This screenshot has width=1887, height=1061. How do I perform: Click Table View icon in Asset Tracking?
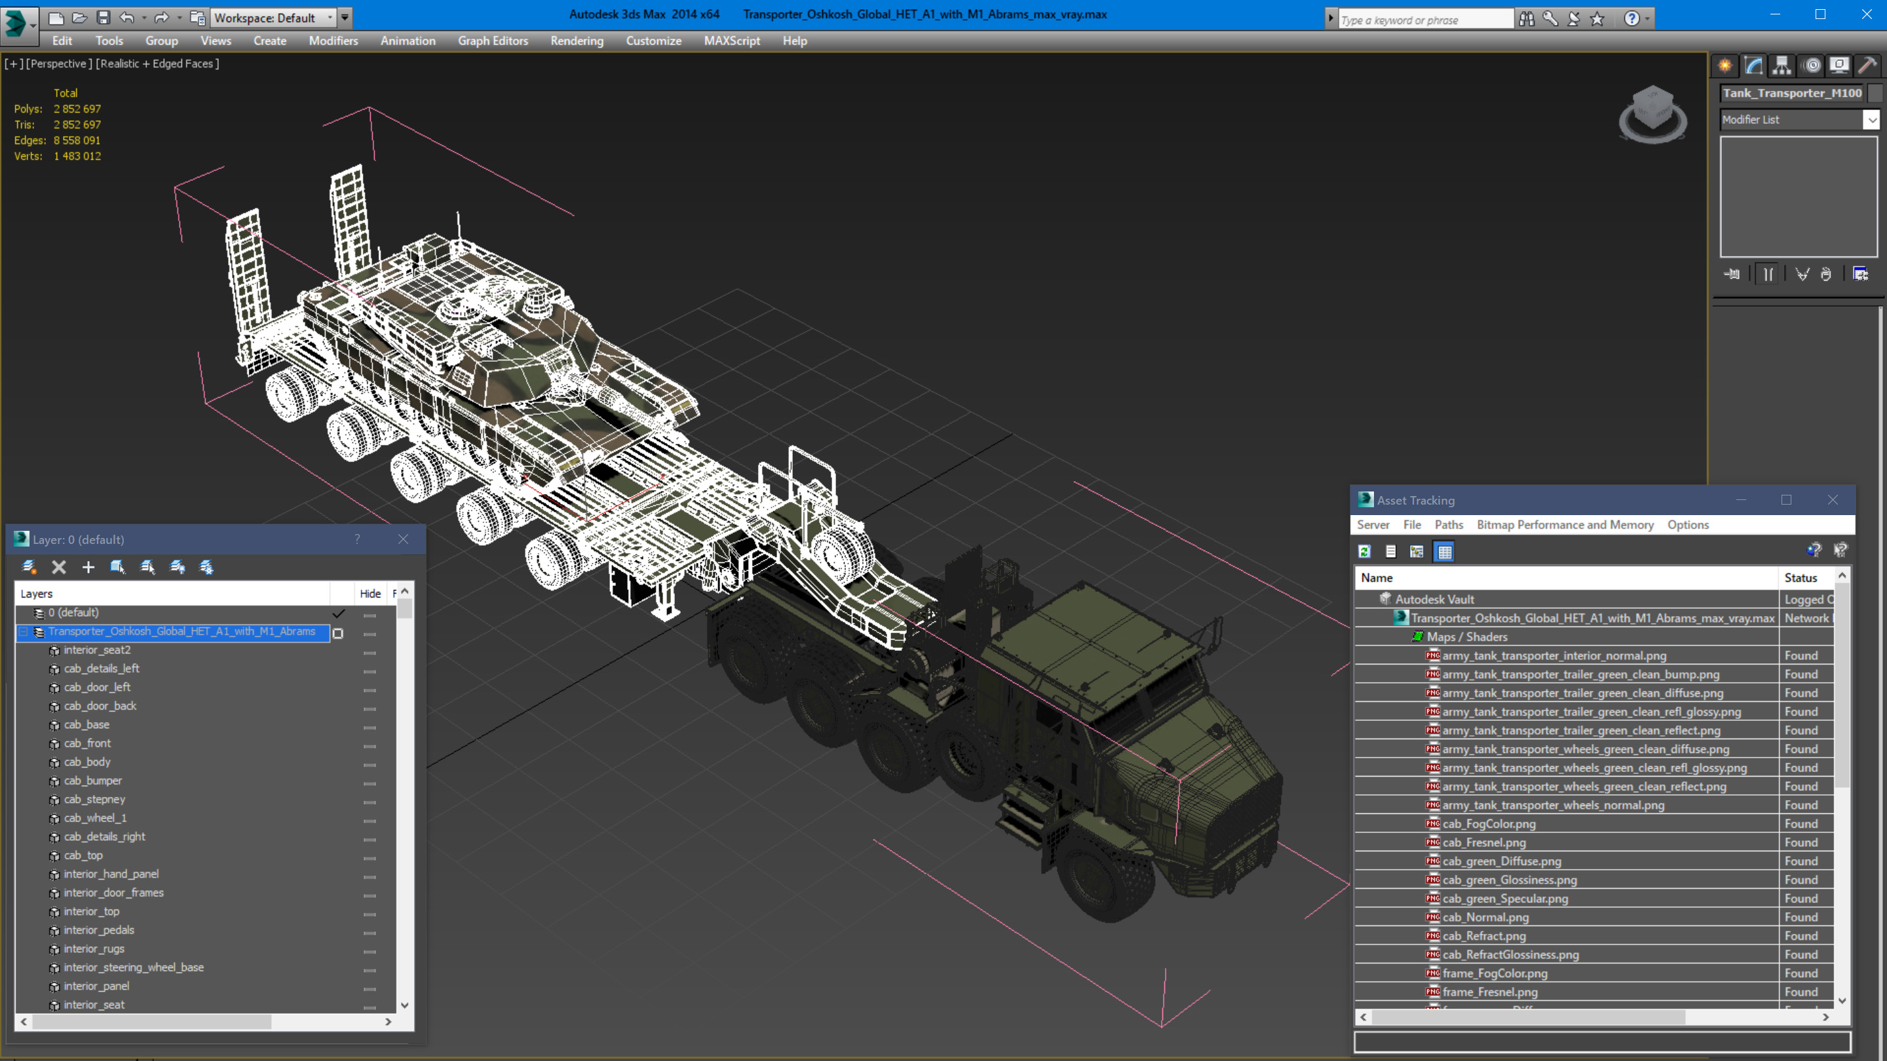tap(1445, 552)
